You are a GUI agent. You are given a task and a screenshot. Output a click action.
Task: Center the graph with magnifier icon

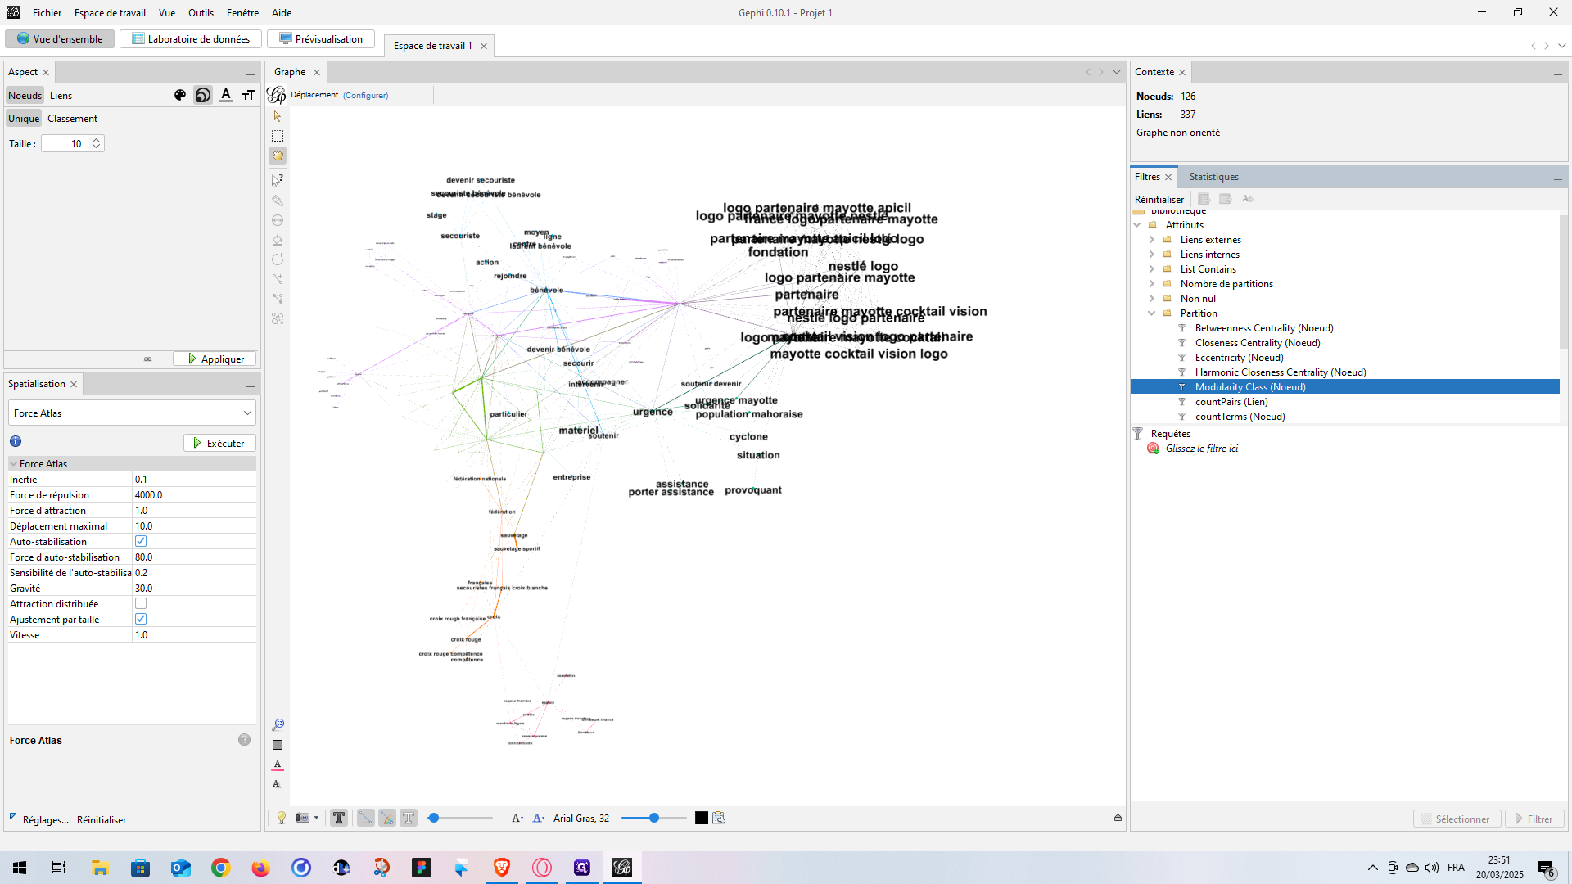278,724
